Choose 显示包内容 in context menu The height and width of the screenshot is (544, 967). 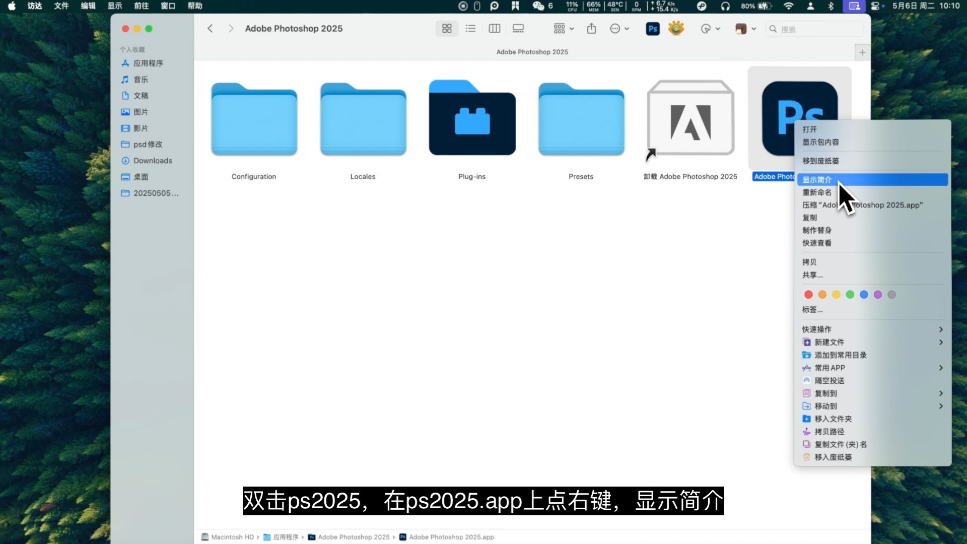coord(872,142)
